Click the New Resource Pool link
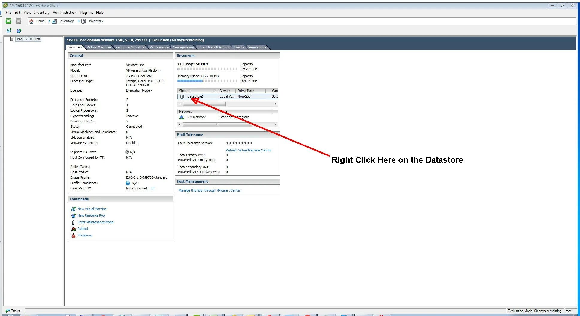580x316 pixels. coord(91,216)
